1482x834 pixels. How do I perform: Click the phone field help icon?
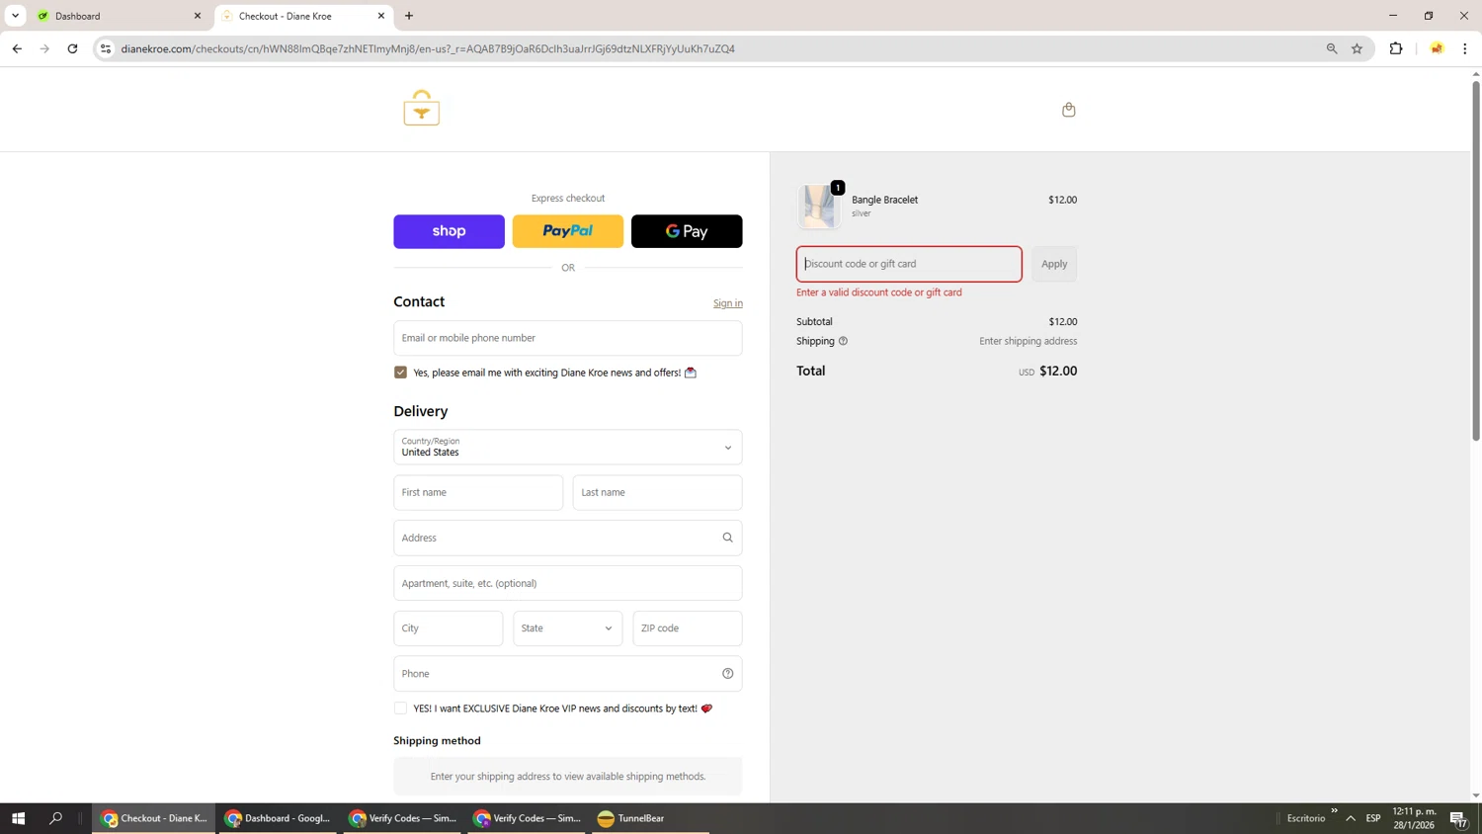727,674
